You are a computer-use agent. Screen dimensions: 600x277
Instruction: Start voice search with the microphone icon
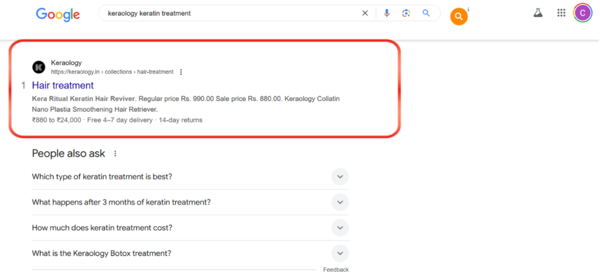[387, 13]
